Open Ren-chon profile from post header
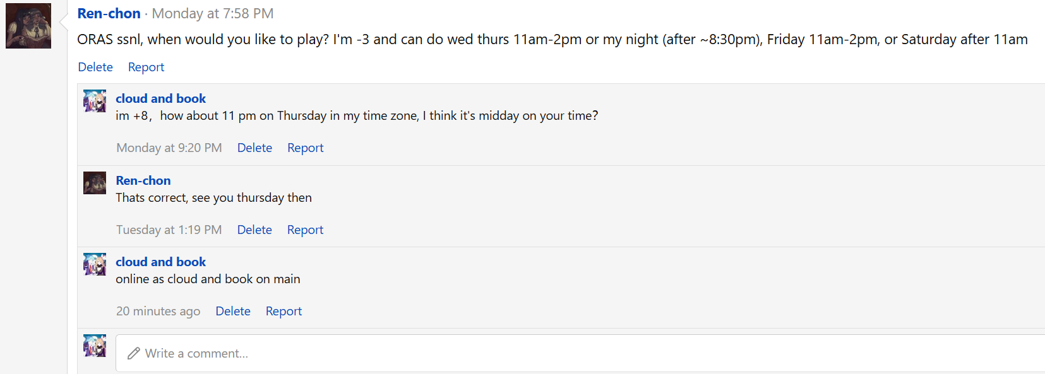The image size is (1045, 374). (x=109, y=13)
